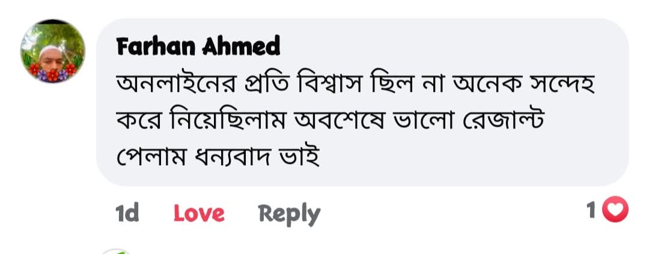Open the partially visible avatar below
Viewport: 649px width, 254px height.
click(114, 251)
